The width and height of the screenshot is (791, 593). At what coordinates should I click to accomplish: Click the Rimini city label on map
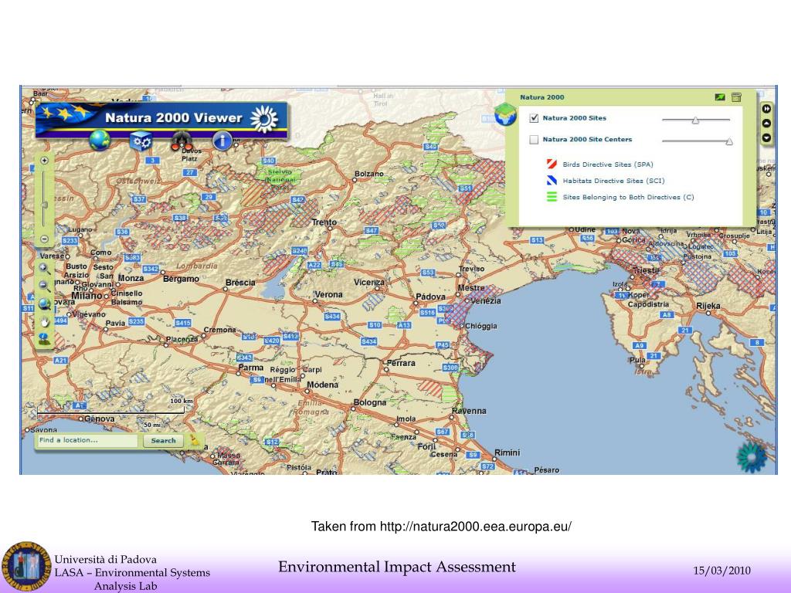507,452
